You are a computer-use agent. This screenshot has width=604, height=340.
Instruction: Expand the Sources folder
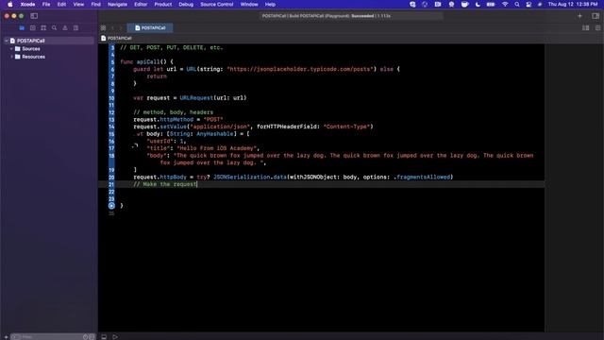click(x=11, y=48)
